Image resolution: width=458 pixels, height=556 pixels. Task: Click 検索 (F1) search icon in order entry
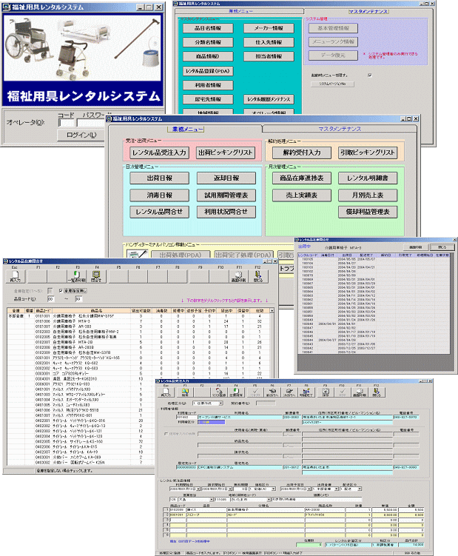[x=185, y=392]
